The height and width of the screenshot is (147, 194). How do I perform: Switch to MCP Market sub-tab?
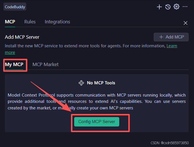46,64
